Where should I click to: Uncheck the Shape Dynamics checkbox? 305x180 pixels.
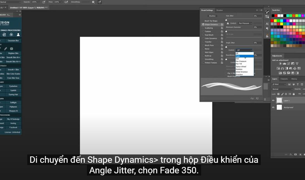(x=203, y=24)
